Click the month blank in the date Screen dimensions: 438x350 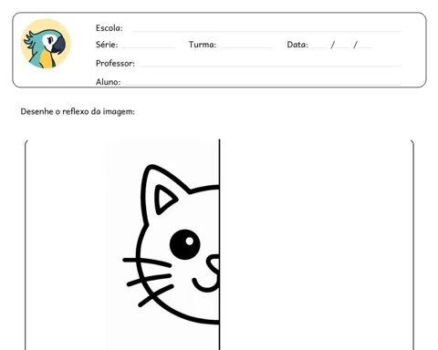343,47
